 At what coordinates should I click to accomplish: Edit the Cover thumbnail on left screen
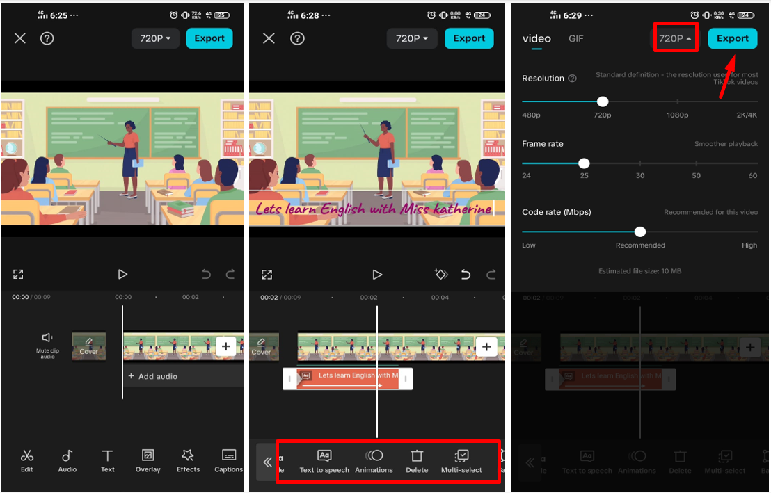pyautogui.click(x=88, y=346)
